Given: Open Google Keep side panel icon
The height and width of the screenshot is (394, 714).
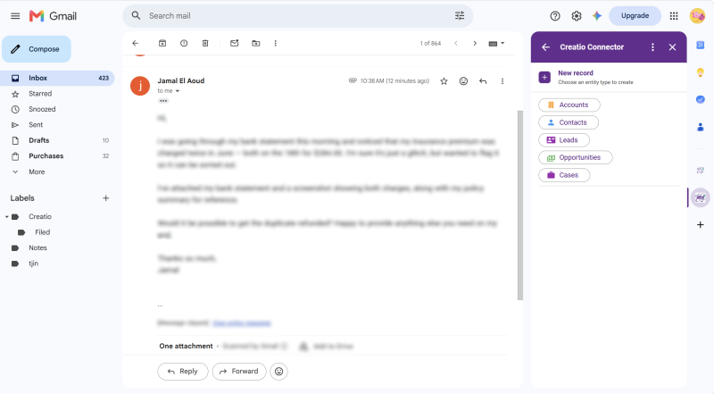Looking at the screenshot, I should coord(701,72).
